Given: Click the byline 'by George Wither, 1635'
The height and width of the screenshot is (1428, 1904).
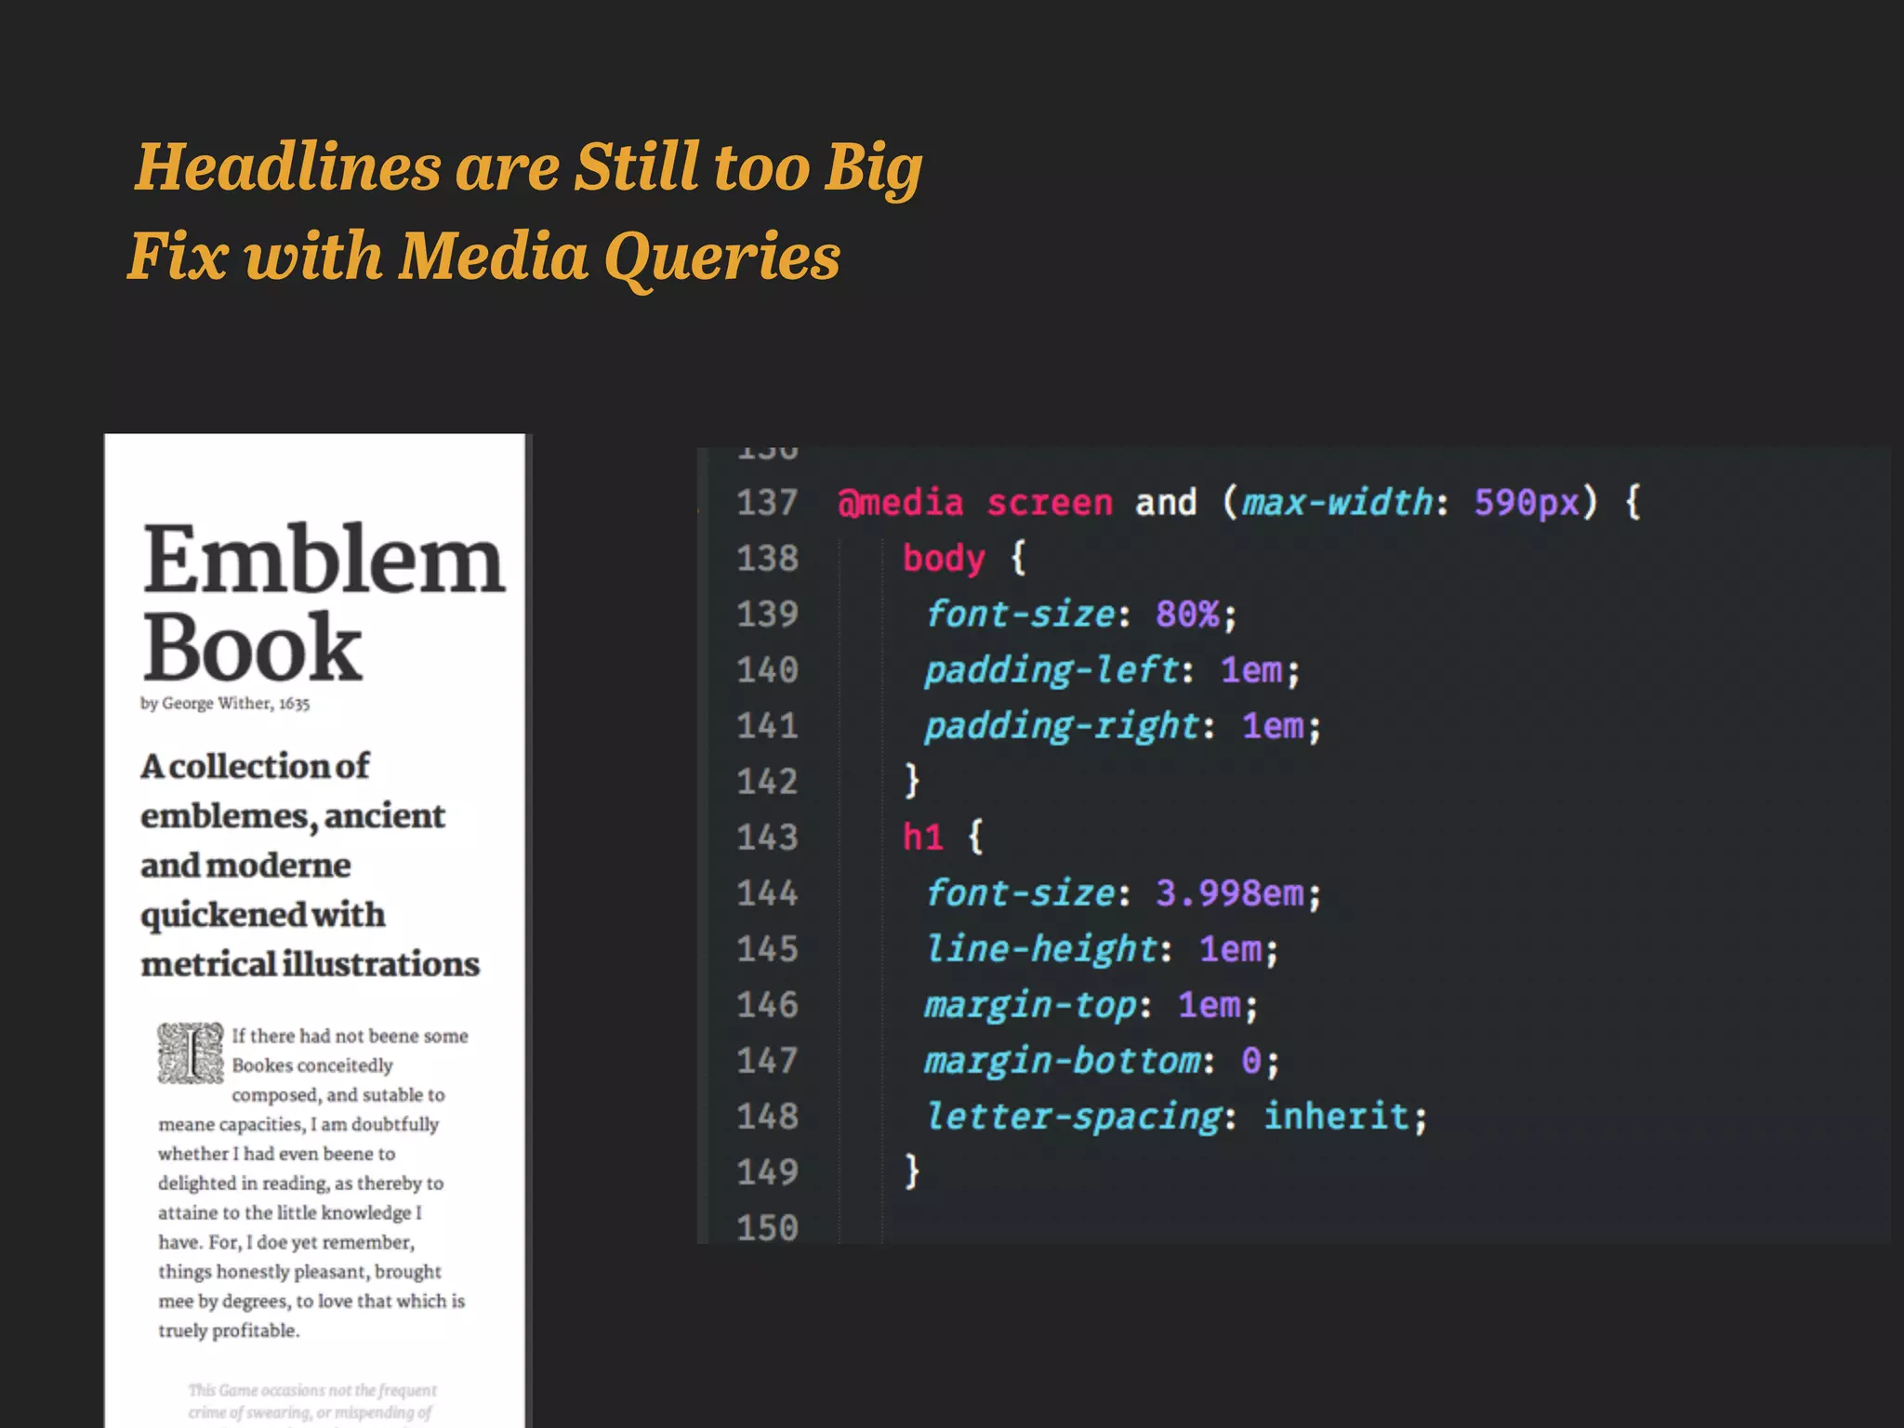Looking at the screenshot, I should point(225,704).
